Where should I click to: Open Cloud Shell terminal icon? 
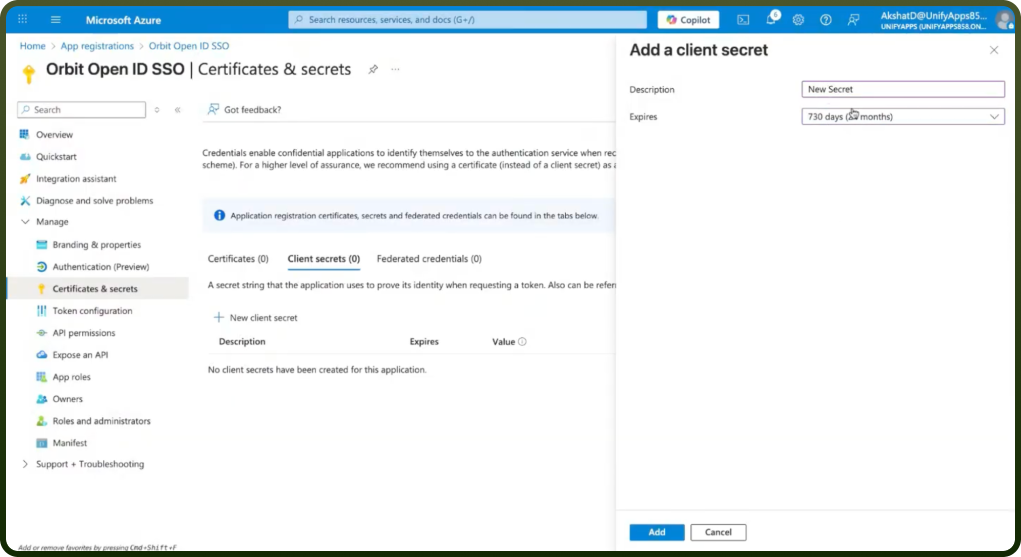(743, 20)
